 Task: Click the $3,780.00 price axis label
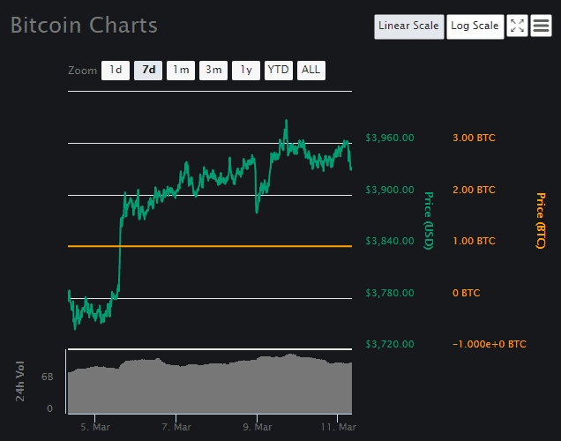390,294
